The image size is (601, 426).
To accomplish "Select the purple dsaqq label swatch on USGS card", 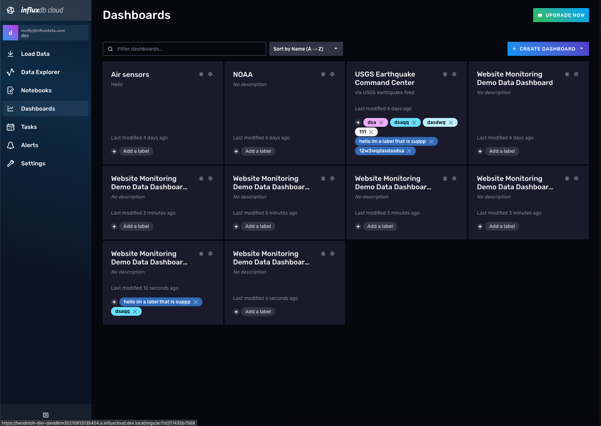I will tap(402, 122).
